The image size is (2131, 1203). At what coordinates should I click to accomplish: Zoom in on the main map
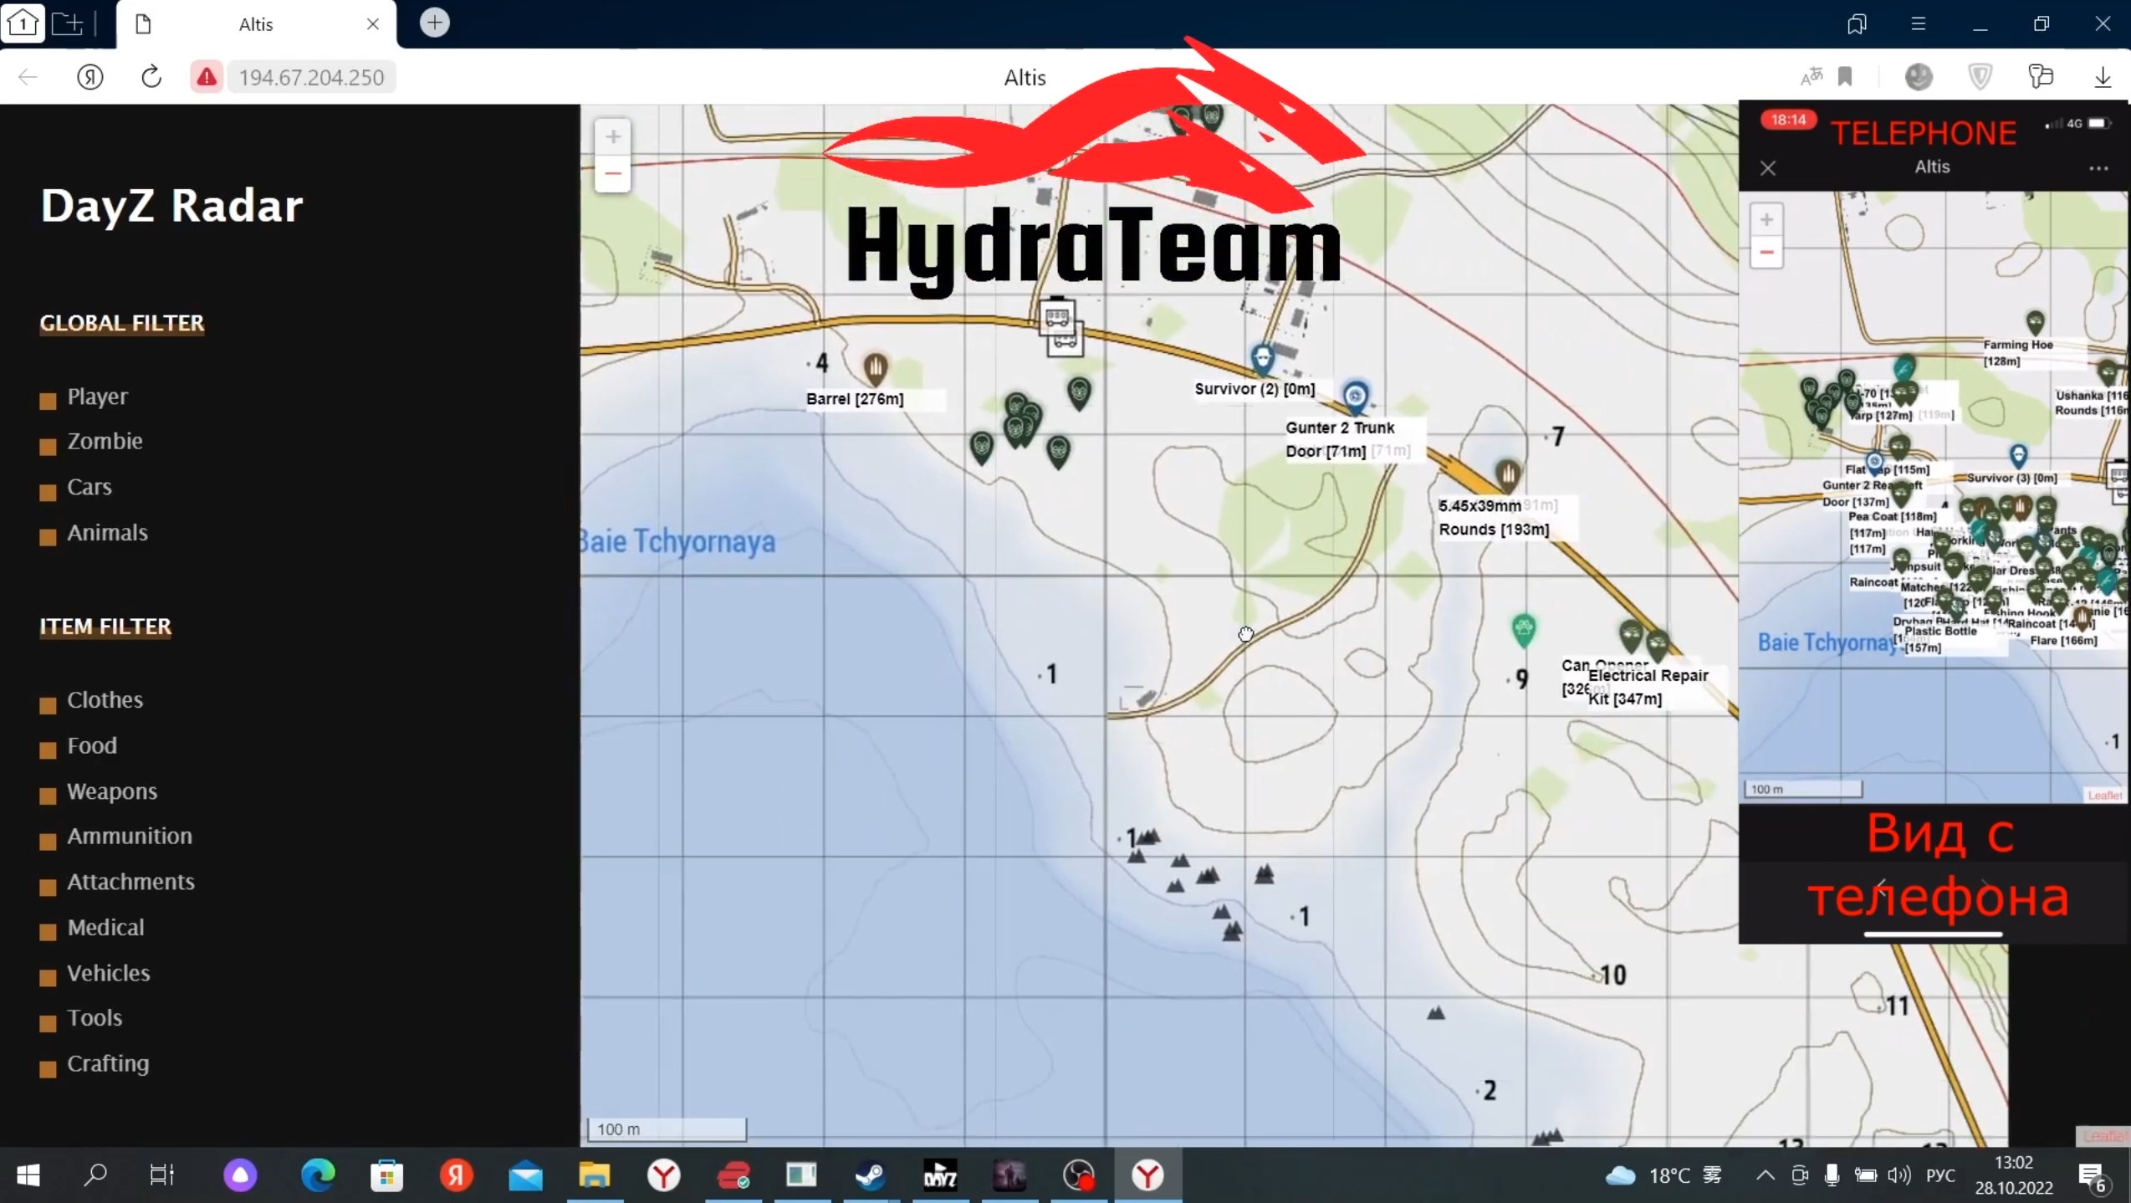(x=612, y=136)
